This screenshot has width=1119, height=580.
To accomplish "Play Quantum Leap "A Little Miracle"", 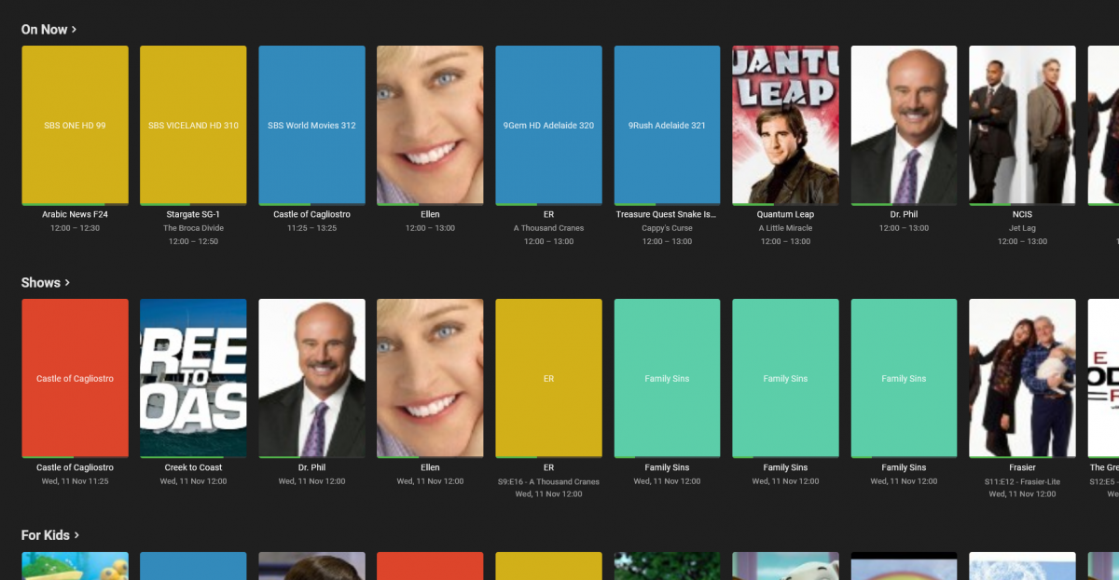I will pos(785,125).
